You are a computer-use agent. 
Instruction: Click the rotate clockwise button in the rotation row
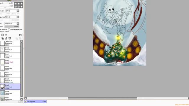(x=18, y=6)
